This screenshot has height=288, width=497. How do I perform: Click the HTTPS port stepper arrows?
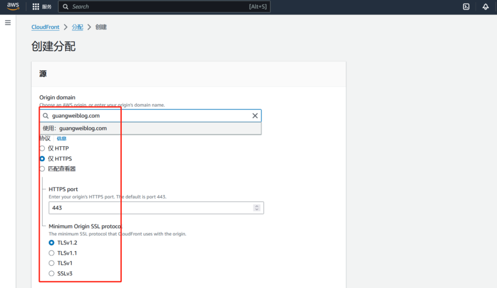257,208
